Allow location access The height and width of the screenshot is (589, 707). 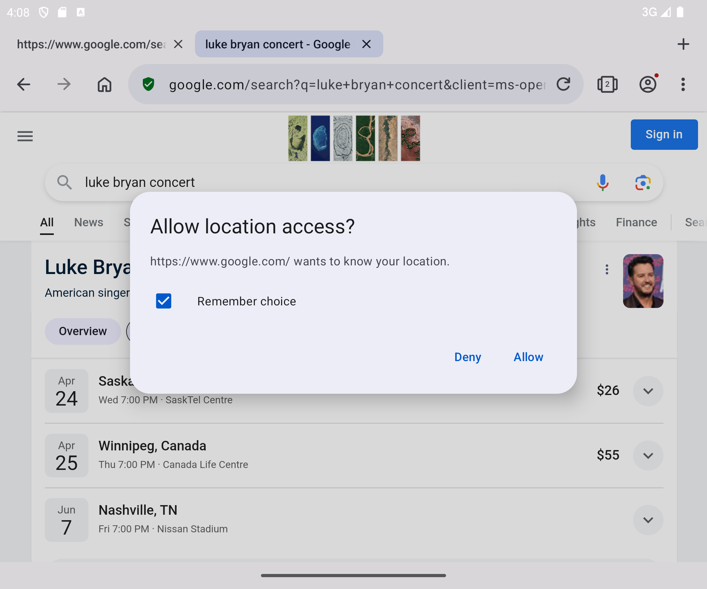point(528,357)
